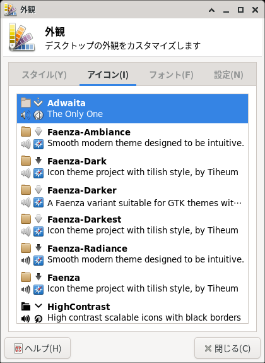Image resolution: width=265 pixels, height=363 pixels.
Task: Click the Faenza row's browser compass icon
Action: (38, 290)
